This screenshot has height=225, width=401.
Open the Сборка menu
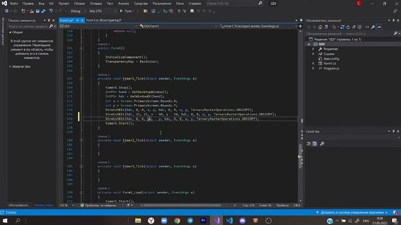(x=80, y=4)
